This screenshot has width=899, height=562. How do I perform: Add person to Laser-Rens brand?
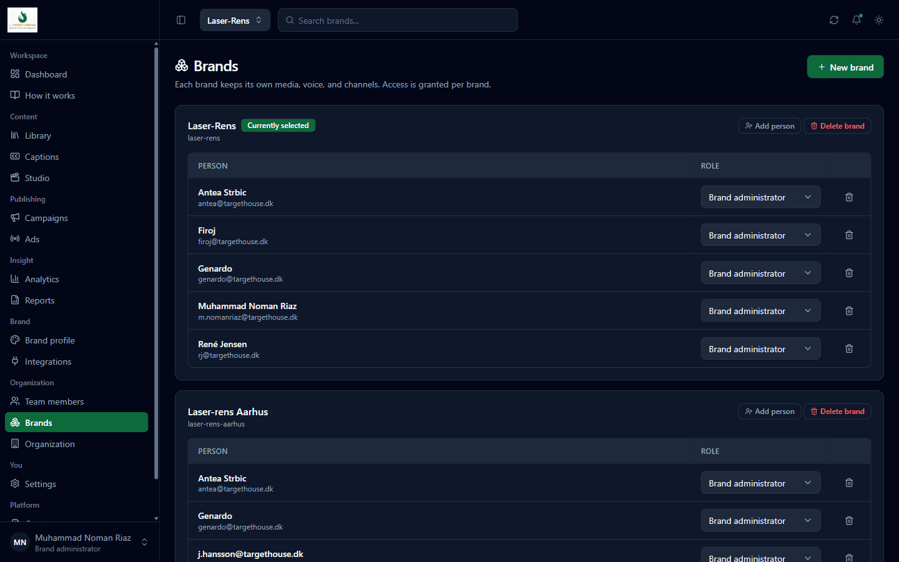(x=769, y=126)
